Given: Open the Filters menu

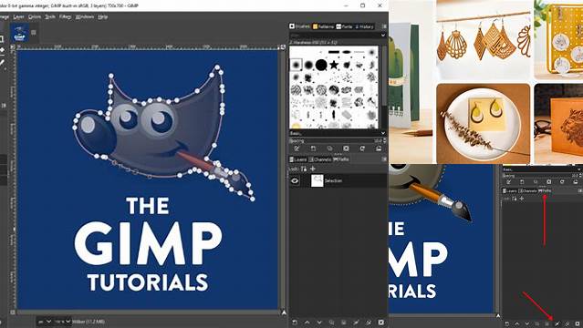Looking at the screenshot, I should tap(66, 17).
